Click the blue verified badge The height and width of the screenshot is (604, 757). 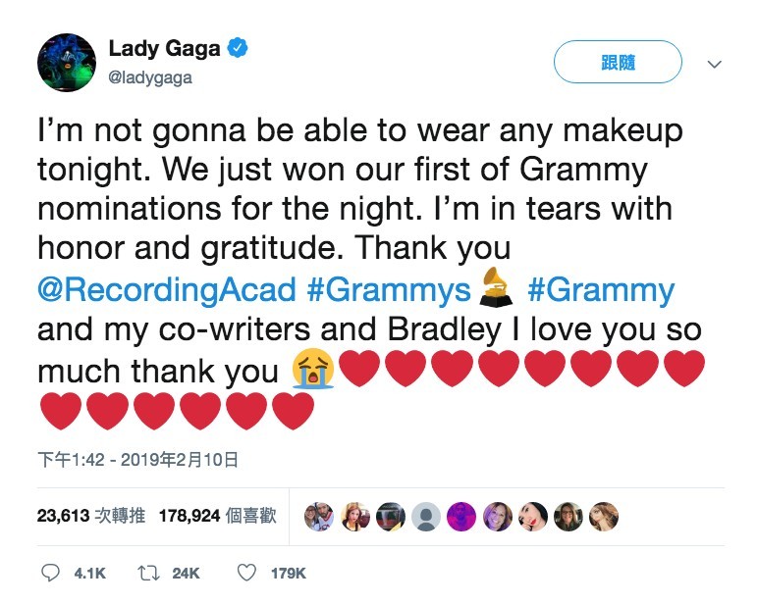click(x=239, y=49)
